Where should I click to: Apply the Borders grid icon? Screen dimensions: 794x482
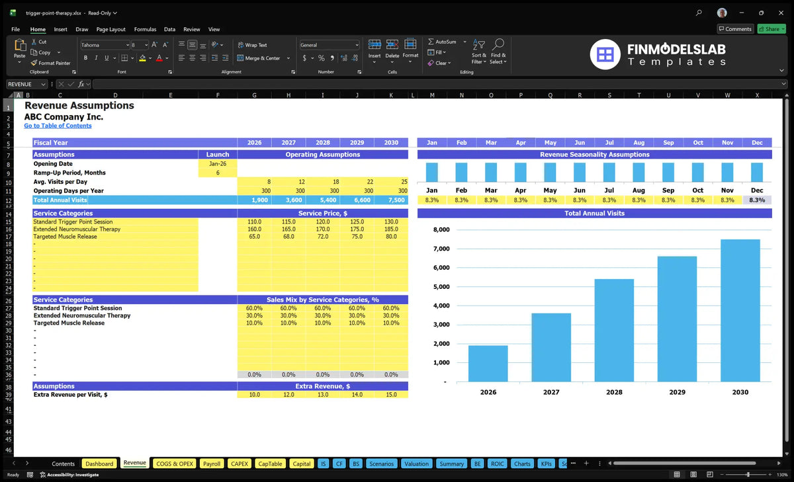pyautogui.click(x=124, y=58)
